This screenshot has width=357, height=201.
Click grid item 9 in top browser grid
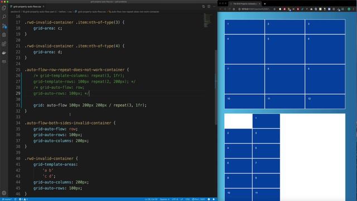click(325, 79)
